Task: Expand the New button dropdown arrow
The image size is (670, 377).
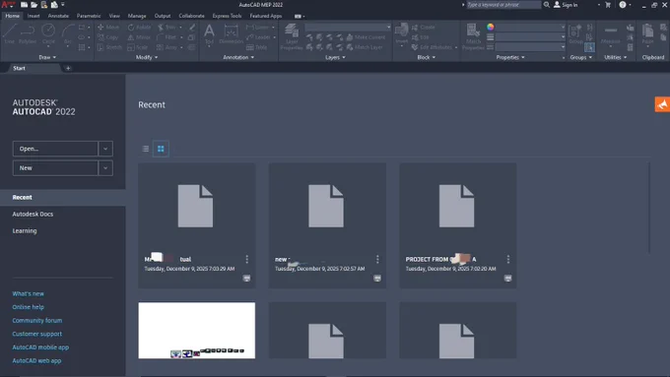Action: [x=105, y=167]
